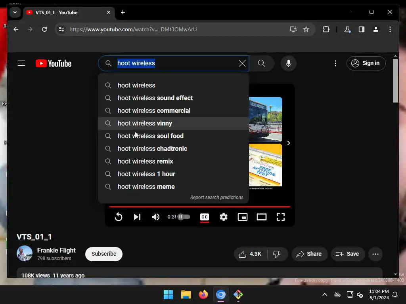The height and width of the screenshot is (304, 406).
Task: Open YouTube settings three-dot menu
Action: pos(335,63)
